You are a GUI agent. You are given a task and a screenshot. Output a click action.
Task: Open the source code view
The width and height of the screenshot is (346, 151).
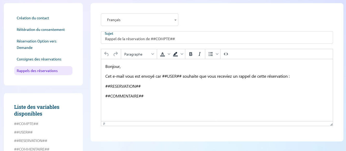pyautogui.click(x=226, y=54)
